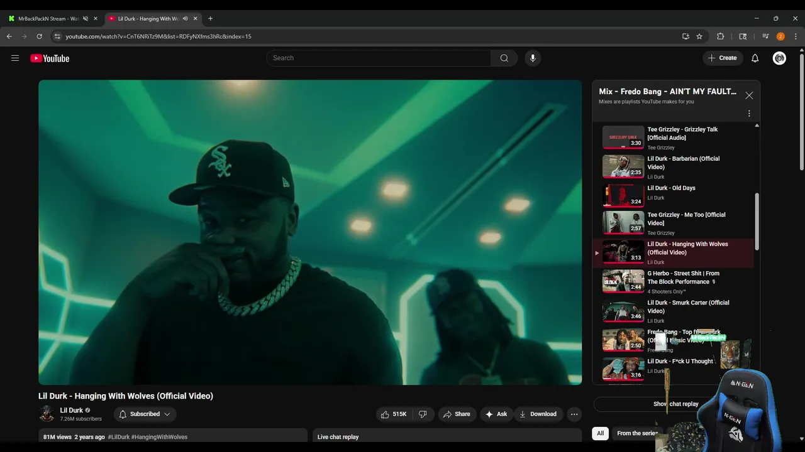Mute the Lil Durk tab audio icon
This screenshot has width=805, height=452.
pyautogui.click(x=185, y=19)
